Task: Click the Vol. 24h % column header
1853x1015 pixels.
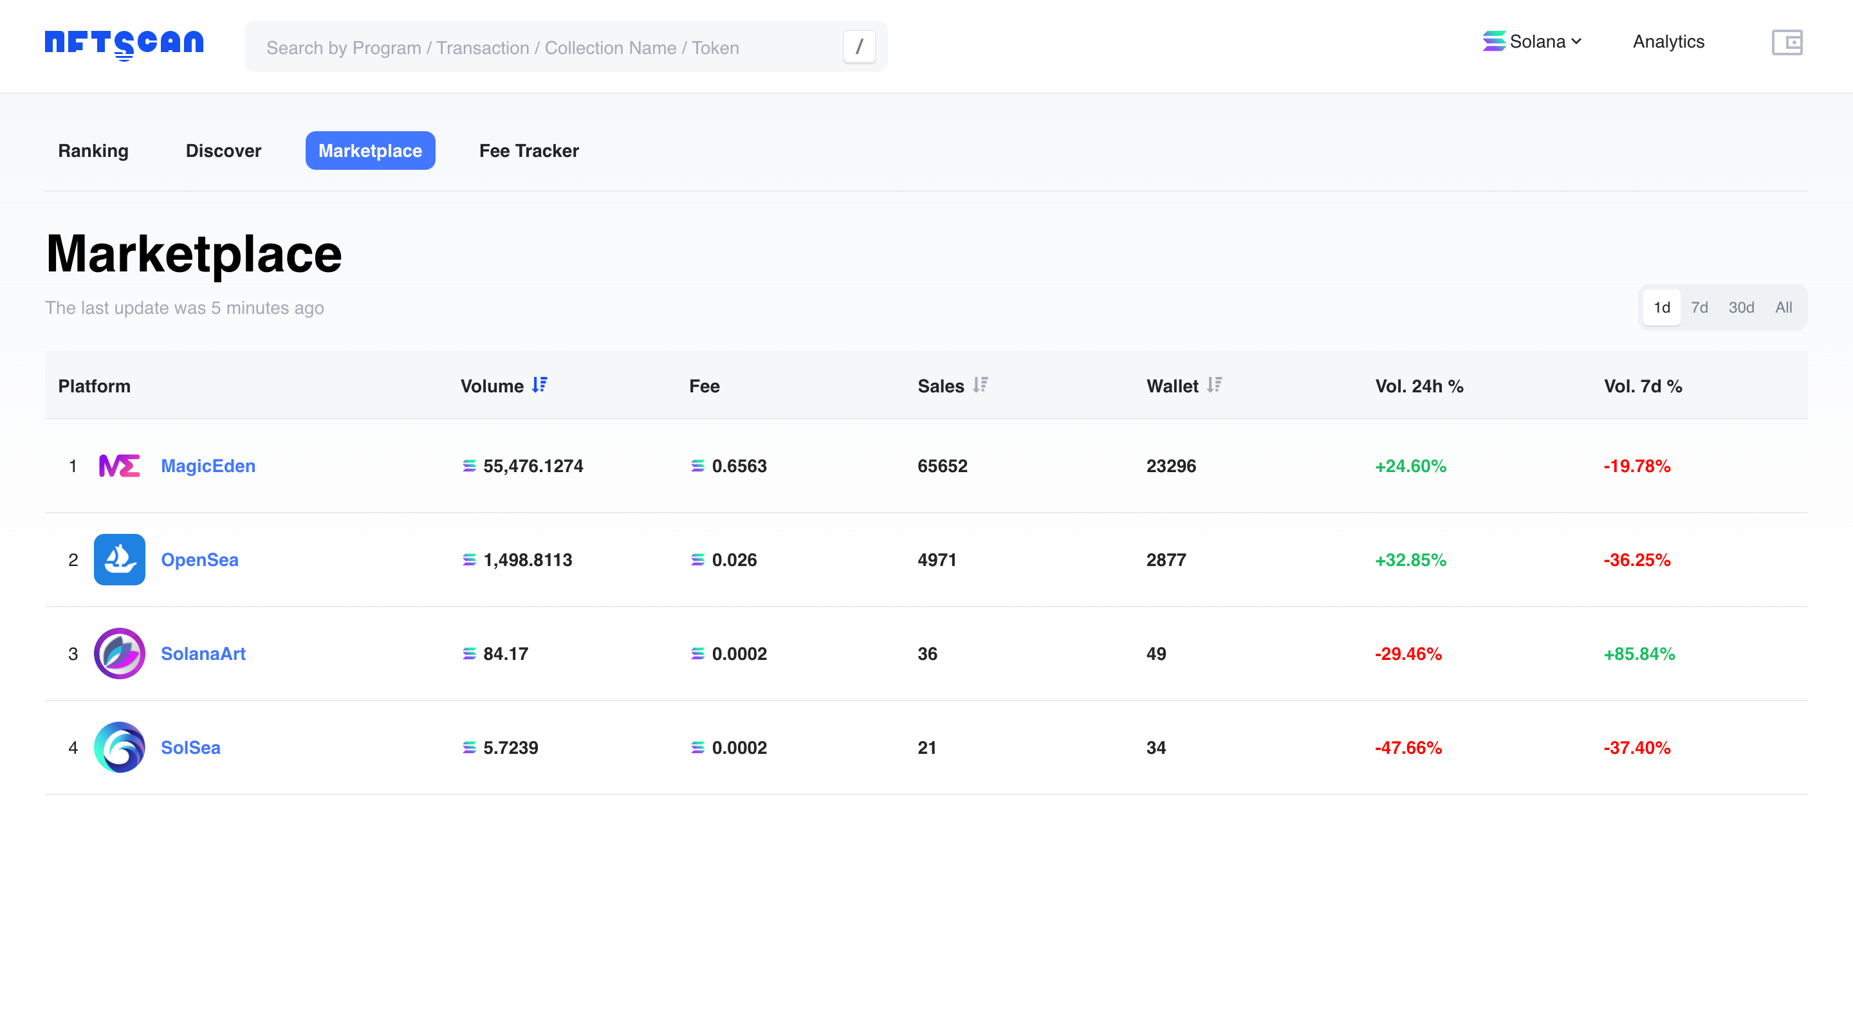Action: (x=1419, y=387)
